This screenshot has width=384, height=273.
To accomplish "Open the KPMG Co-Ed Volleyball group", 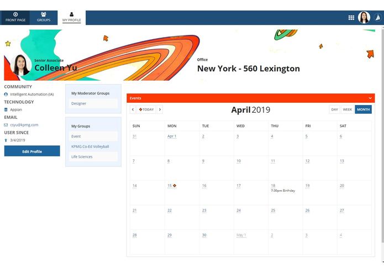I will pos(90,146).
